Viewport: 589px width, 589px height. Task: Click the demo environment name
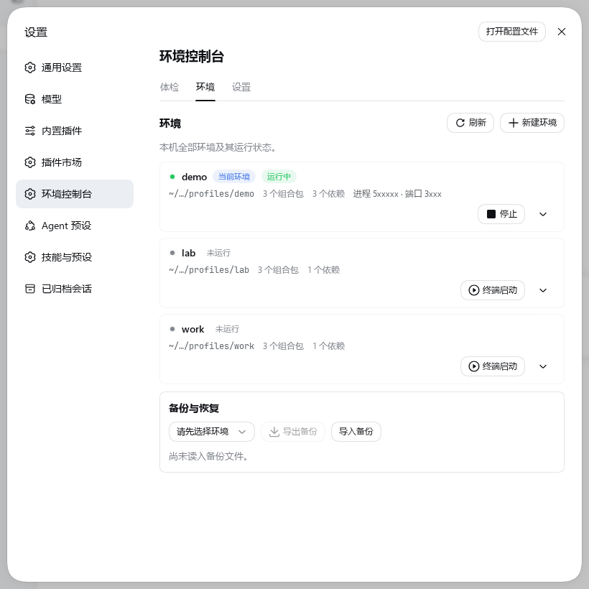pyautogui.click(x=194, y=177)
